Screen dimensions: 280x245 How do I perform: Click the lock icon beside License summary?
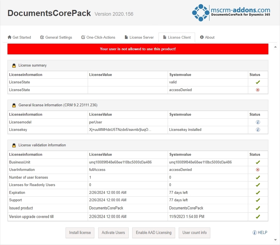coord(14,65)
